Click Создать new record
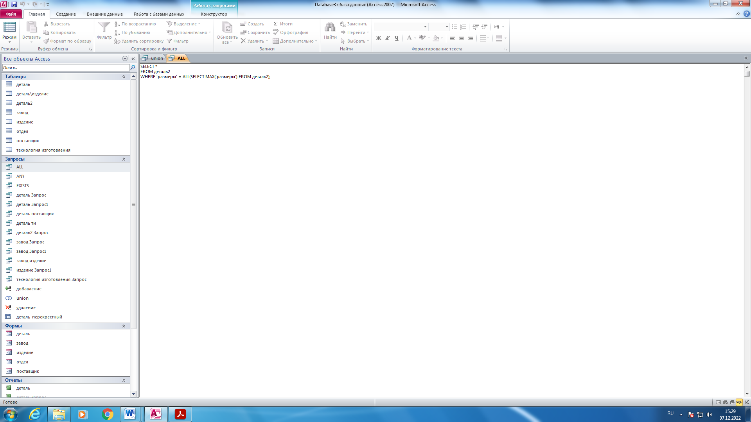 click(252, 24)
